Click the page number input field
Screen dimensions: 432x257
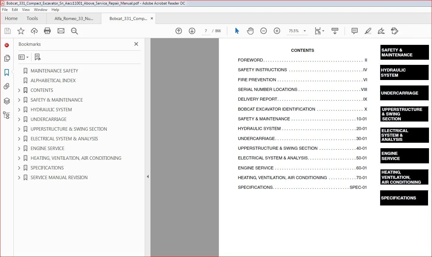(206, 31)
